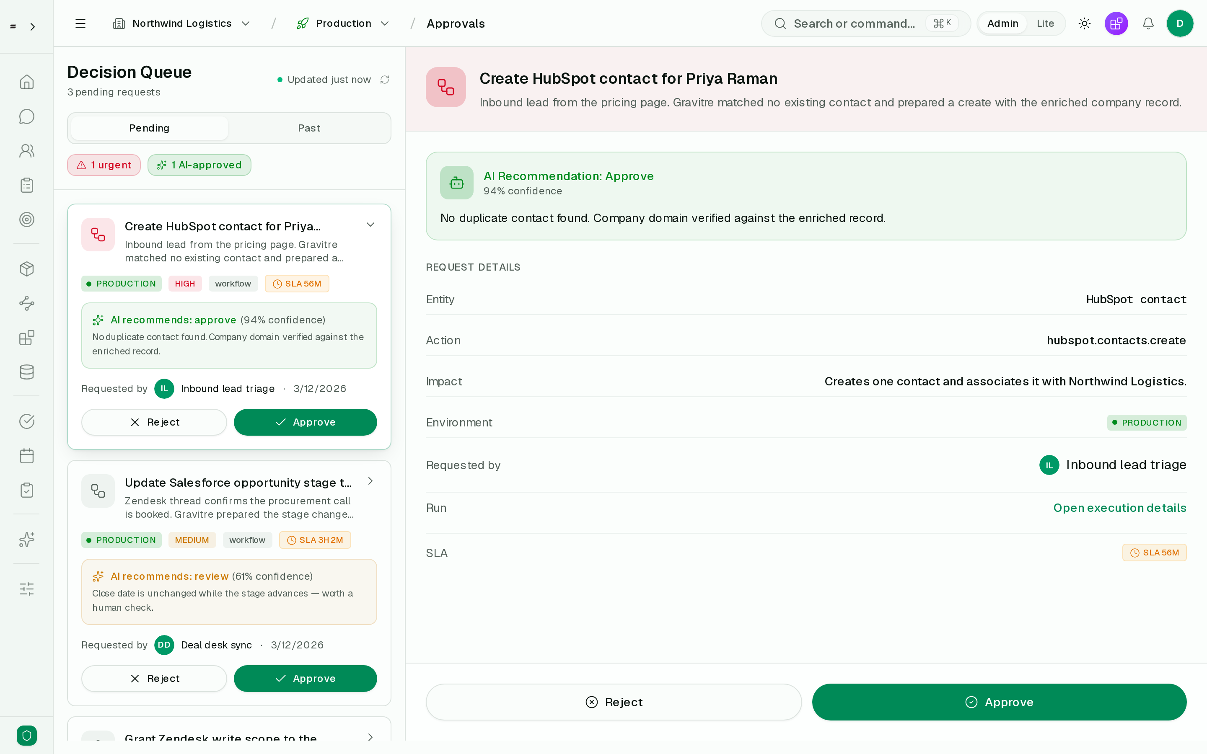1207x754 pixels.
Task: Open the Production environment dropdown
Action: coord(343,23)
